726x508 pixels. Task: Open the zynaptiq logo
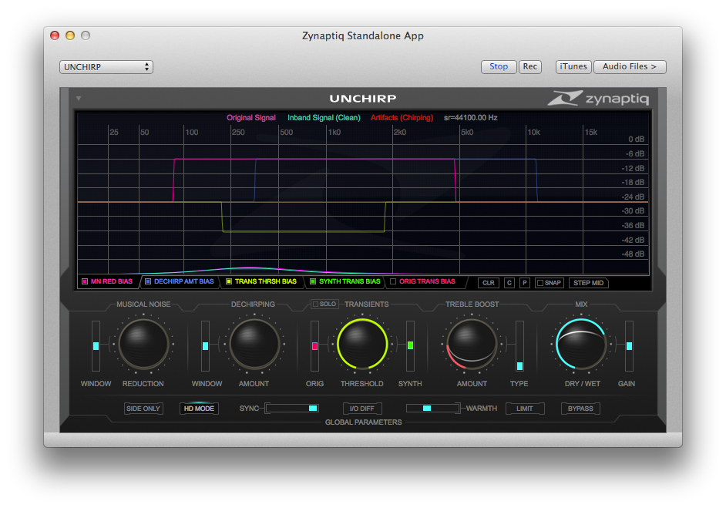600,99
